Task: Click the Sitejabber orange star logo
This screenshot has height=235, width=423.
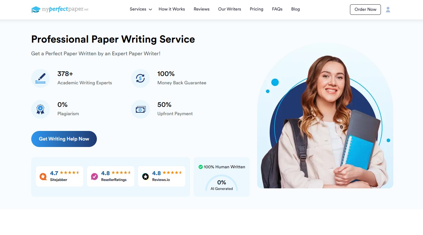Action: 43,176
